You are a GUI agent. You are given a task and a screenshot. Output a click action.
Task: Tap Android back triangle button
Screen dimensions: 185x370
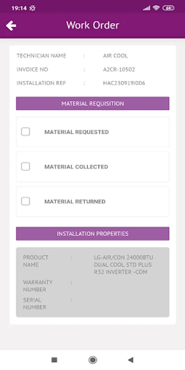coord(130,360)
